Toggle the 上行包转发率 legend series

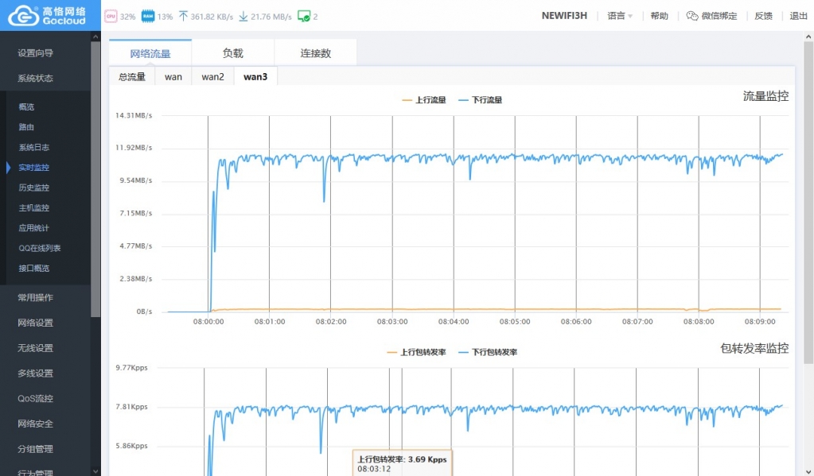coord(416,352)
